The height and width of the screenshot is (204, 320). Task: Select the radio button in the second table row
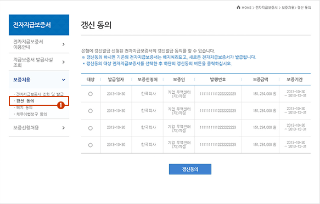91,111
